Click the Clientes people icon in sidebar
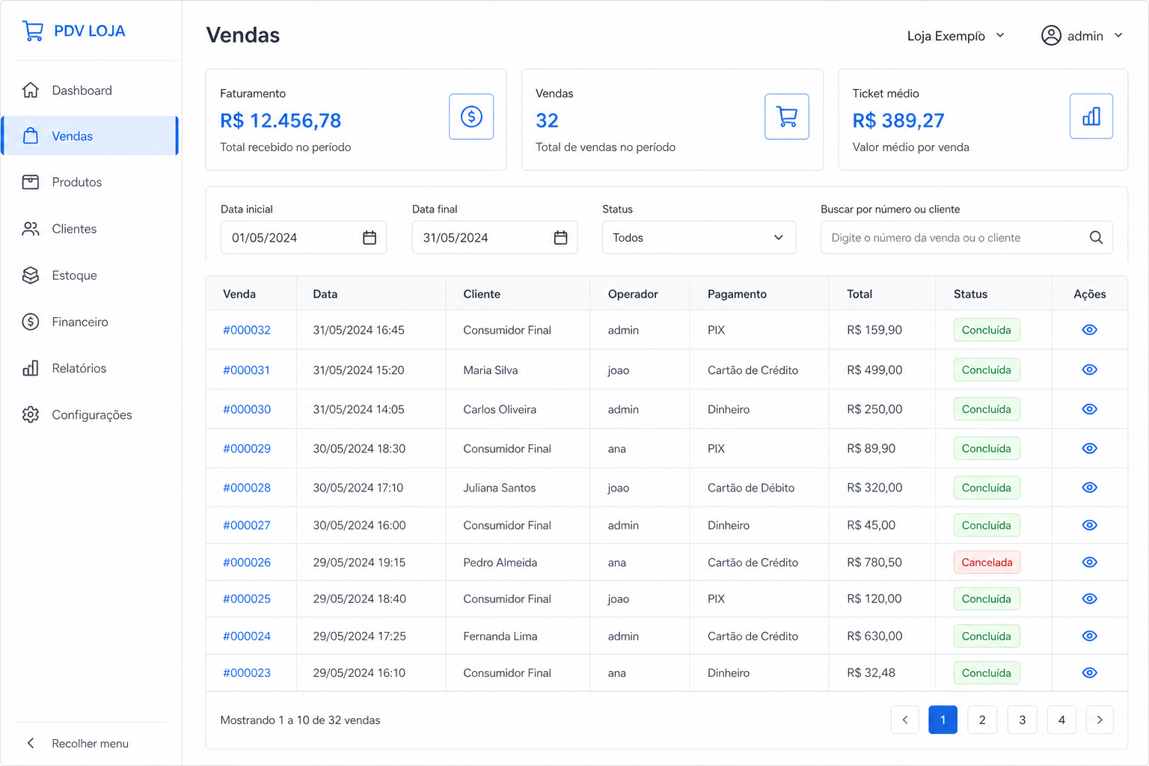The image size is (1149, 766). coord(31,229)
